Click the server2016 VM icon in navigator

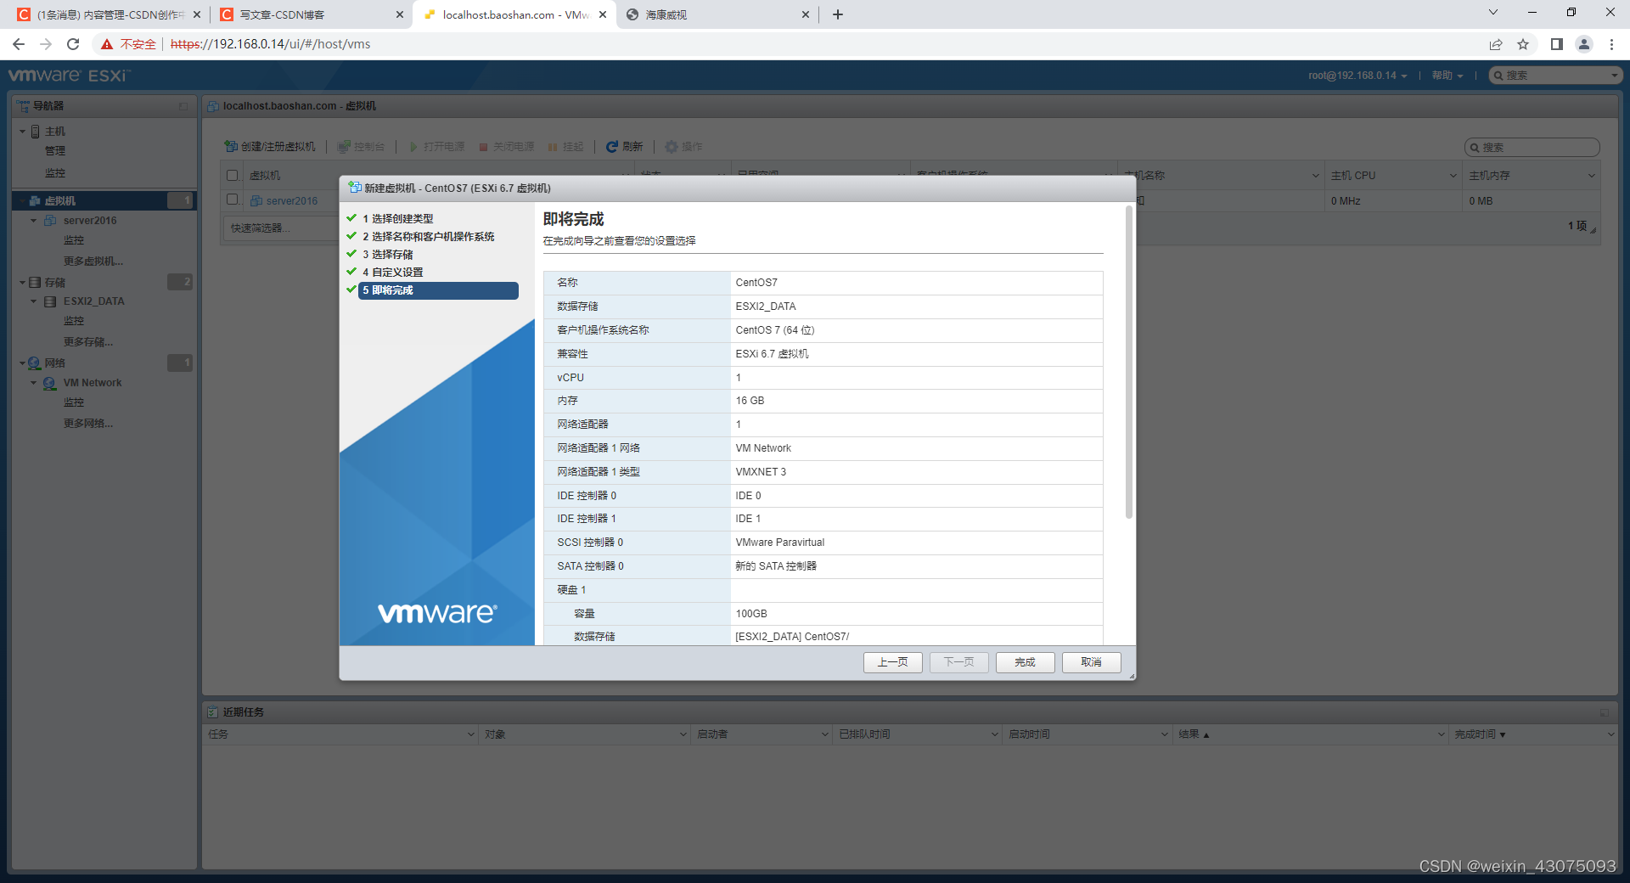(x=50, y=221)
